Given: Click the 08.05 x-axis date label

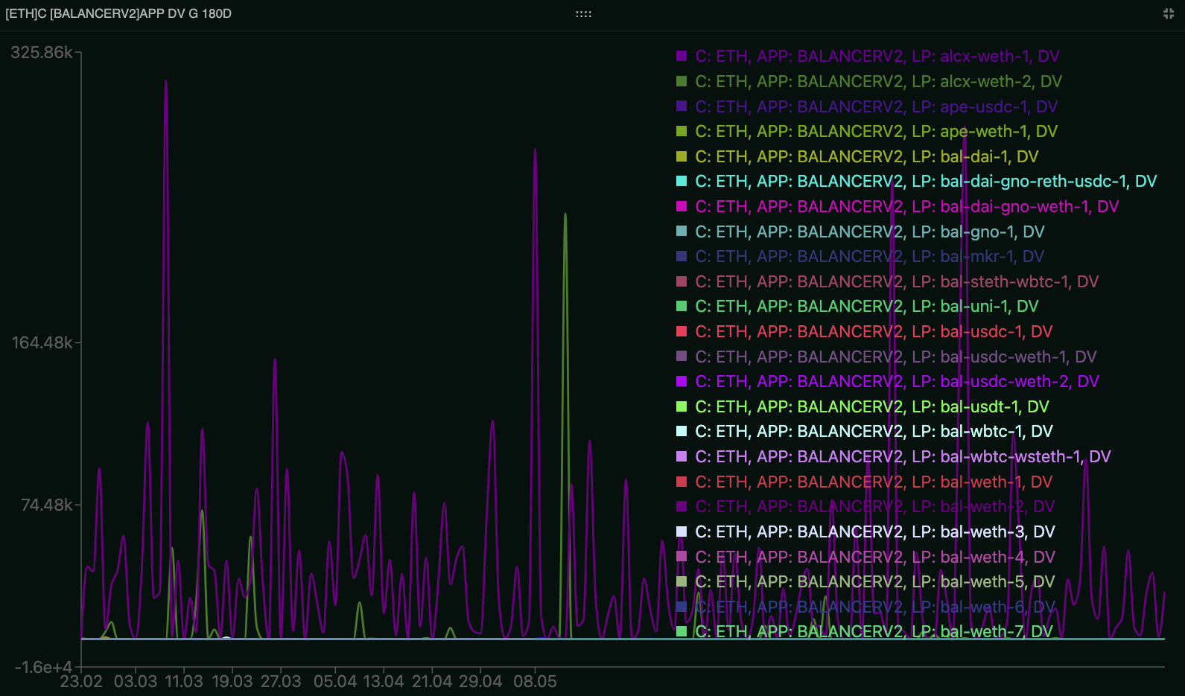Looking at the screenshot, I should click(535, 681).
